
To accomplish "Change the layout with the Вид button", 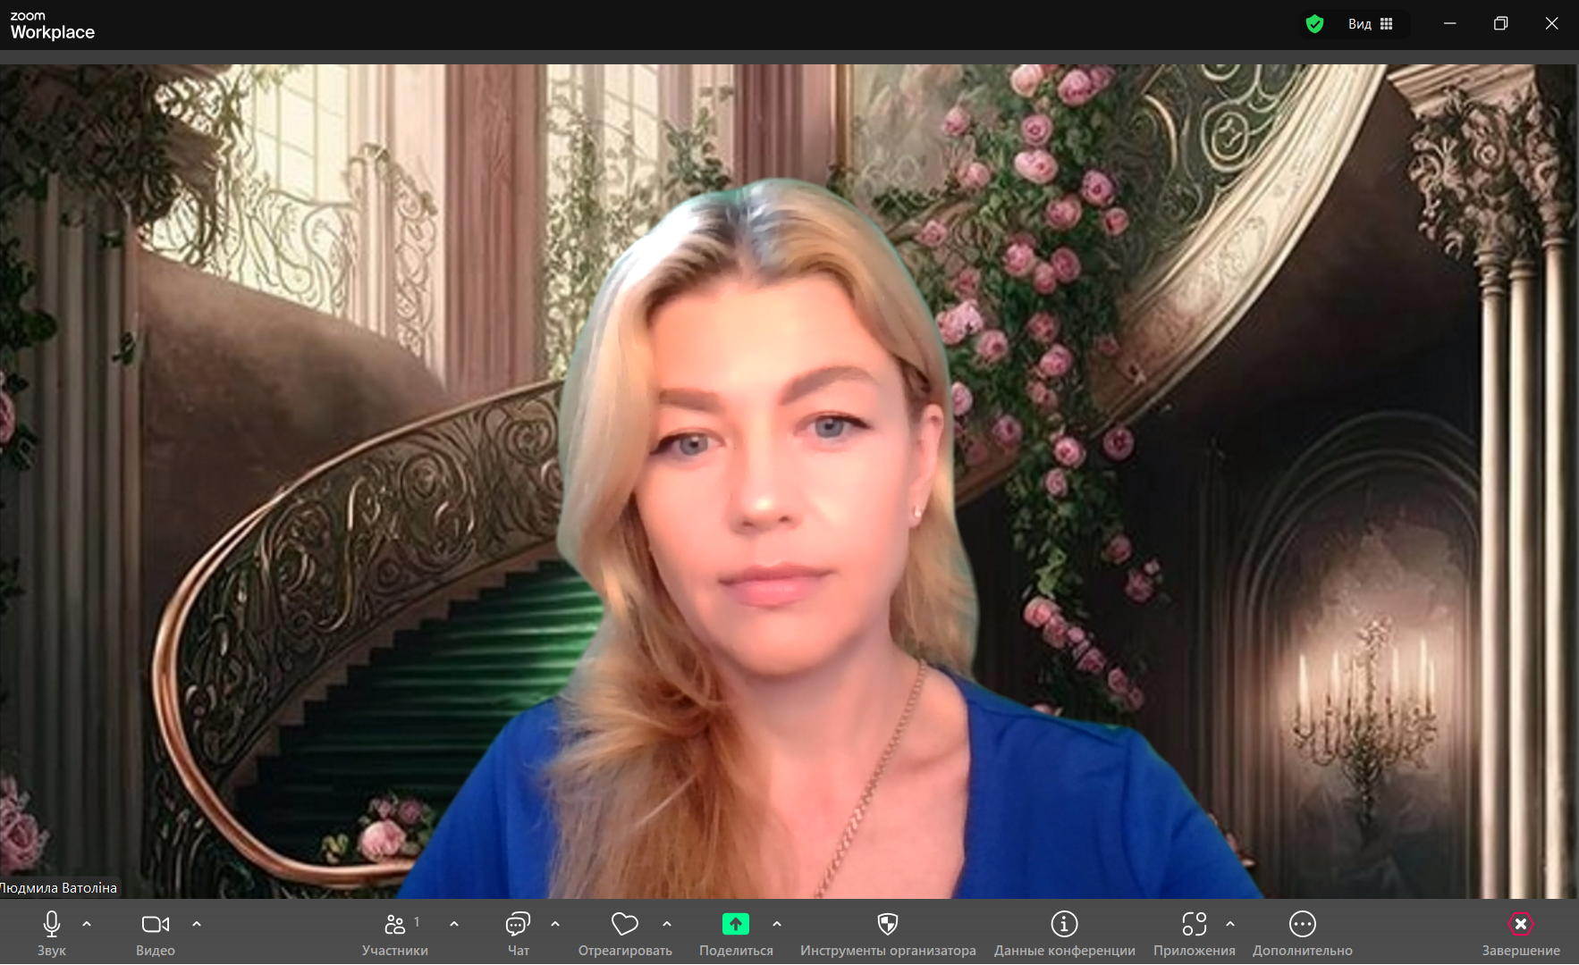I will click(x=1371, y=24).
